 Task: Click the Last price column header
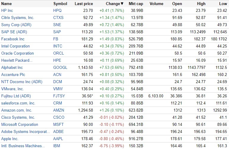[x=84, y=4]
